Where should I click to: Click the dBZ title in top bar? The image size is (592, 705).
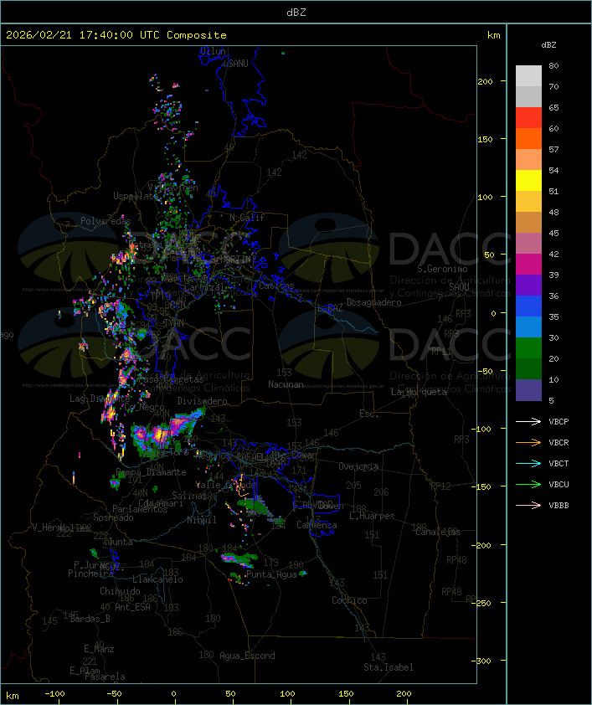coord(296,13)
